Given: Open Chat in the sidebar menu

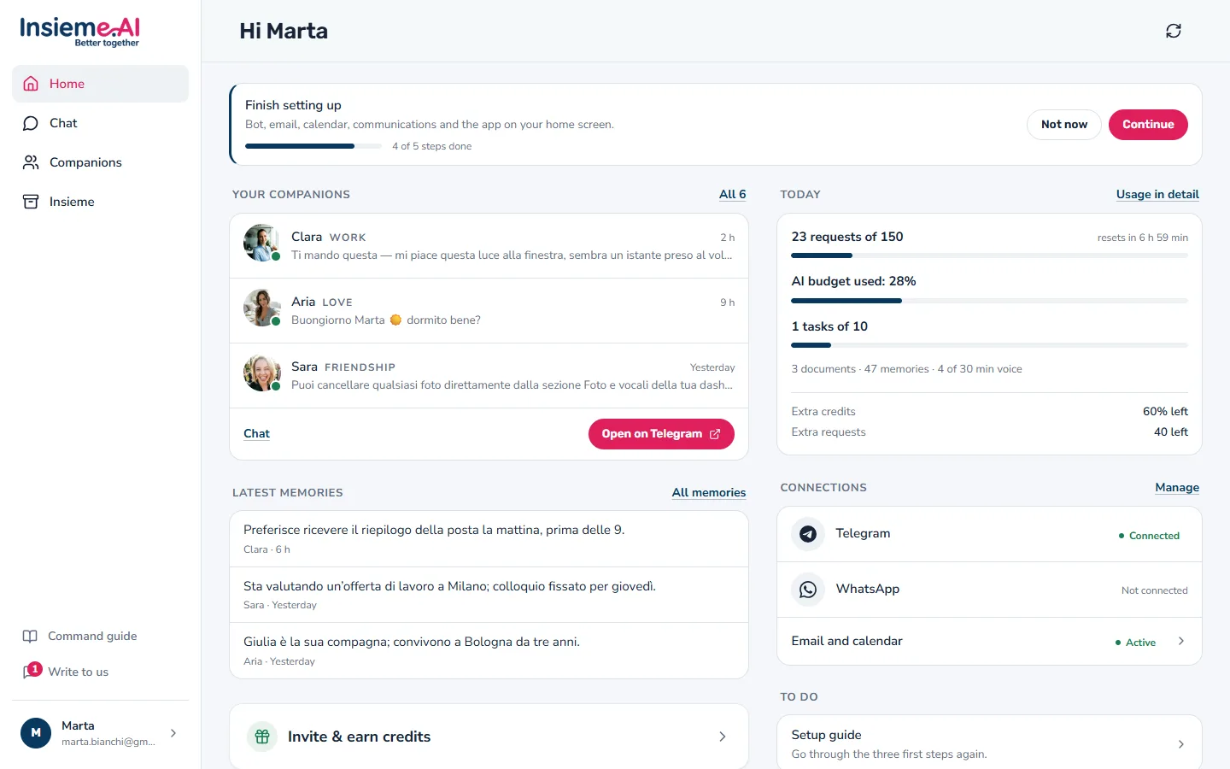Looking at the screenshot, I should [x=100, y=123].
